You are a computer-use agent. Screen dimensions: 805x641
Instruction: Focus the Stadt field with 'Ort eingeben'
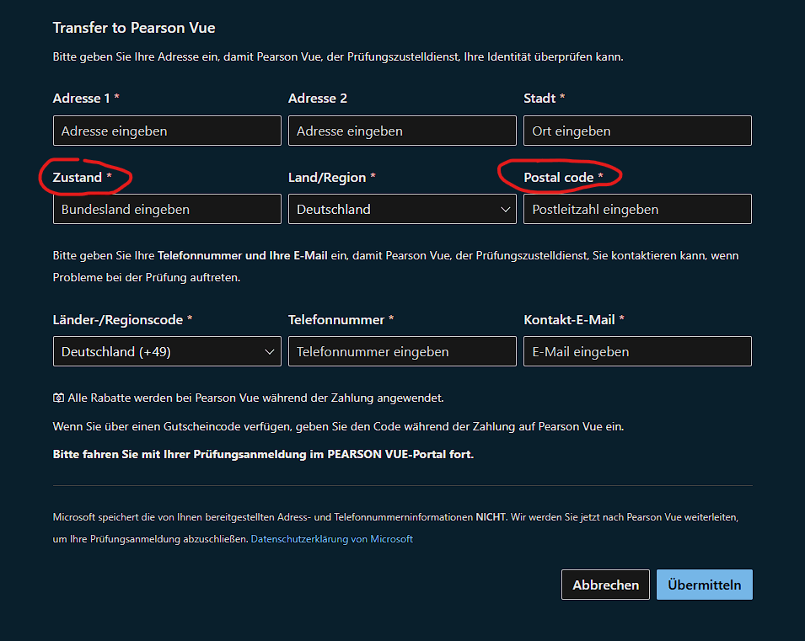(637, 131)
